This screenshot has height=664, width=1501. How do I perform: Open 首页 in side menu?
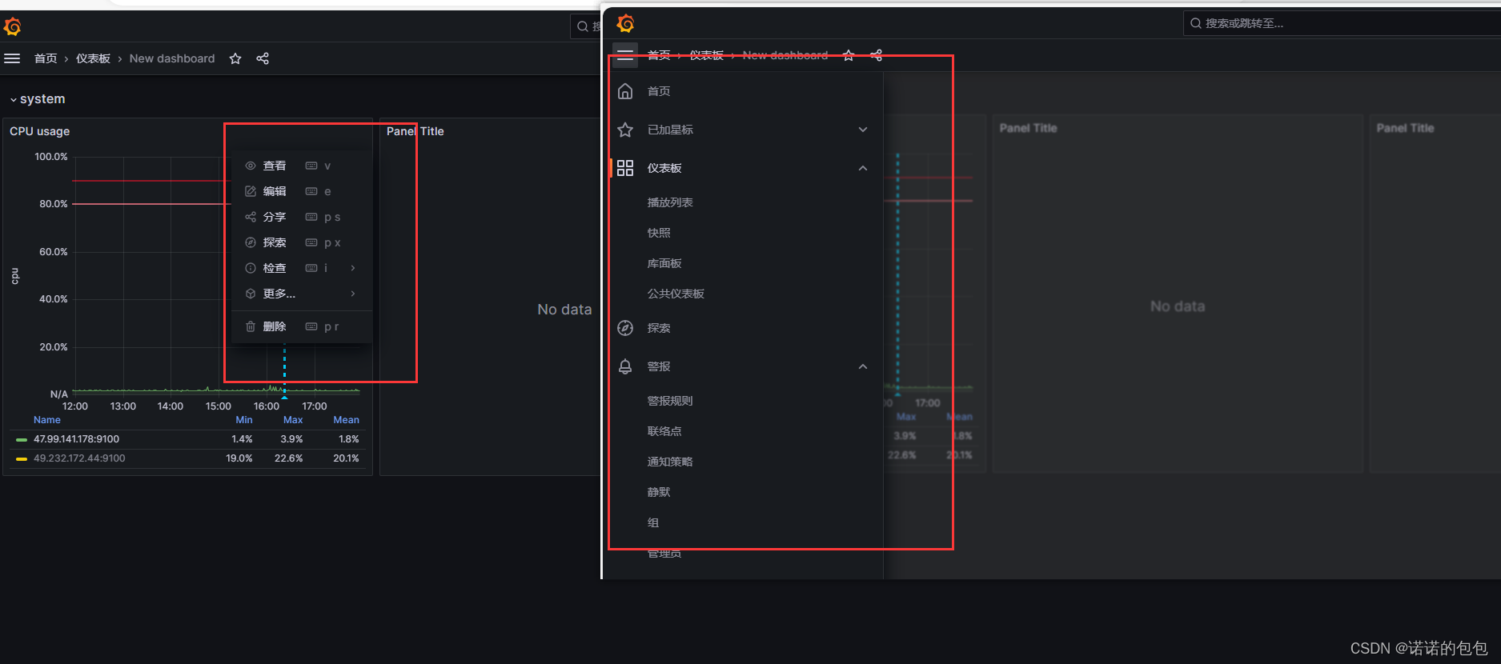pos(659,91)
